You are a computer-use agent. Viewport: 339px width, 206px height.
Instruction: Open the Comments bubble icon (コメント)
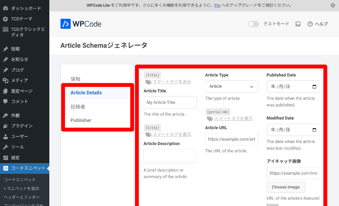(6, 101)
